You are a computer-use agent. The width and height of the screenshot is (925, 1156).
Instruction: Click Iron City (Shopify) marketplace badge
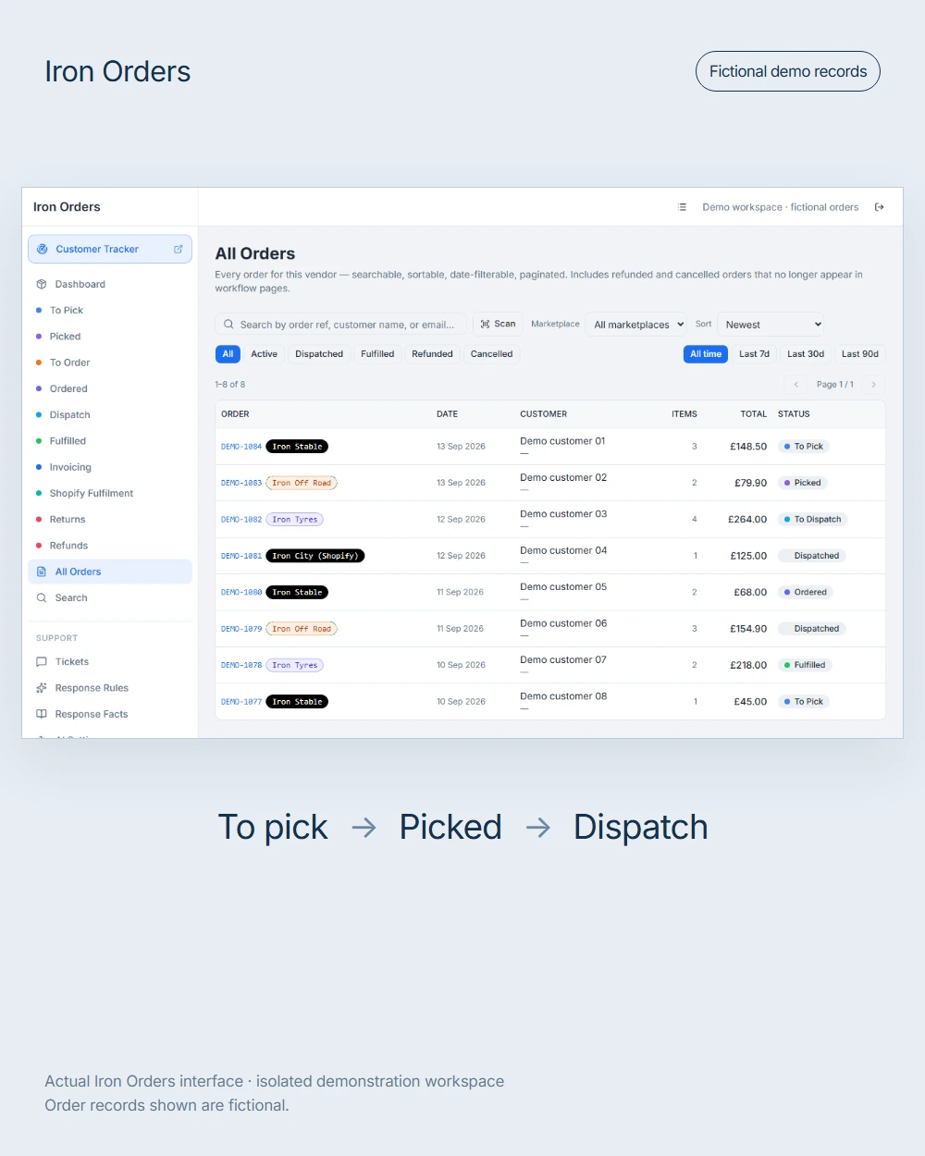point(315,556)
